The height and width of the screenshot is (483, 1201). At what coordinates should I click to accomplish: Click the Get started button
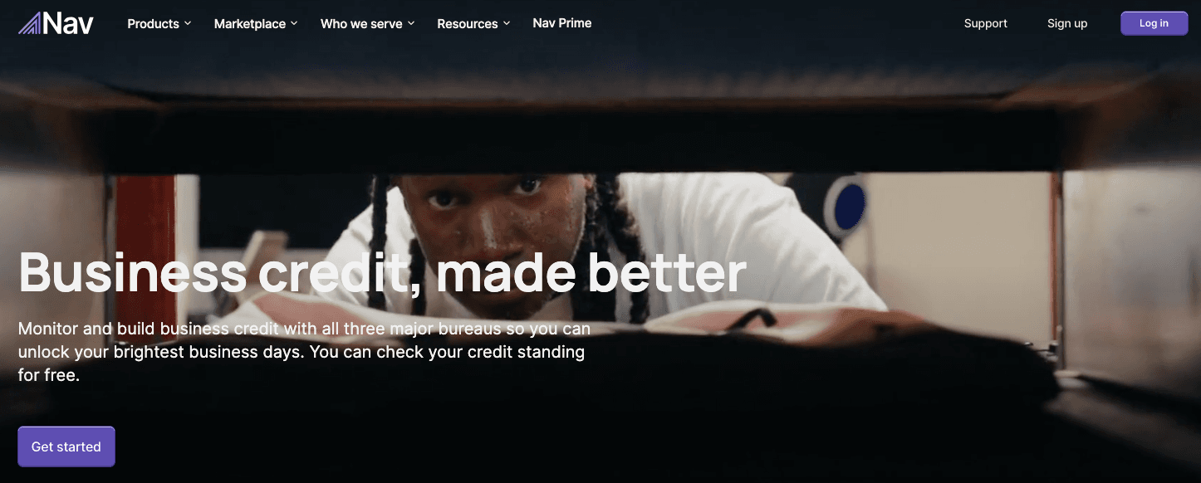(66, 446)
